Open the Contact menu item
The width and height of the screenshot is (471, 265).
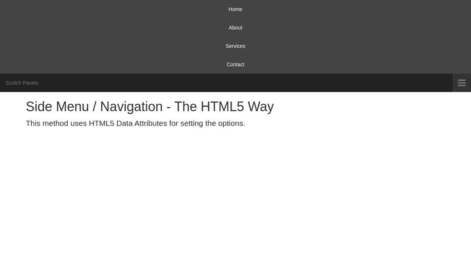tap(235, 64)
